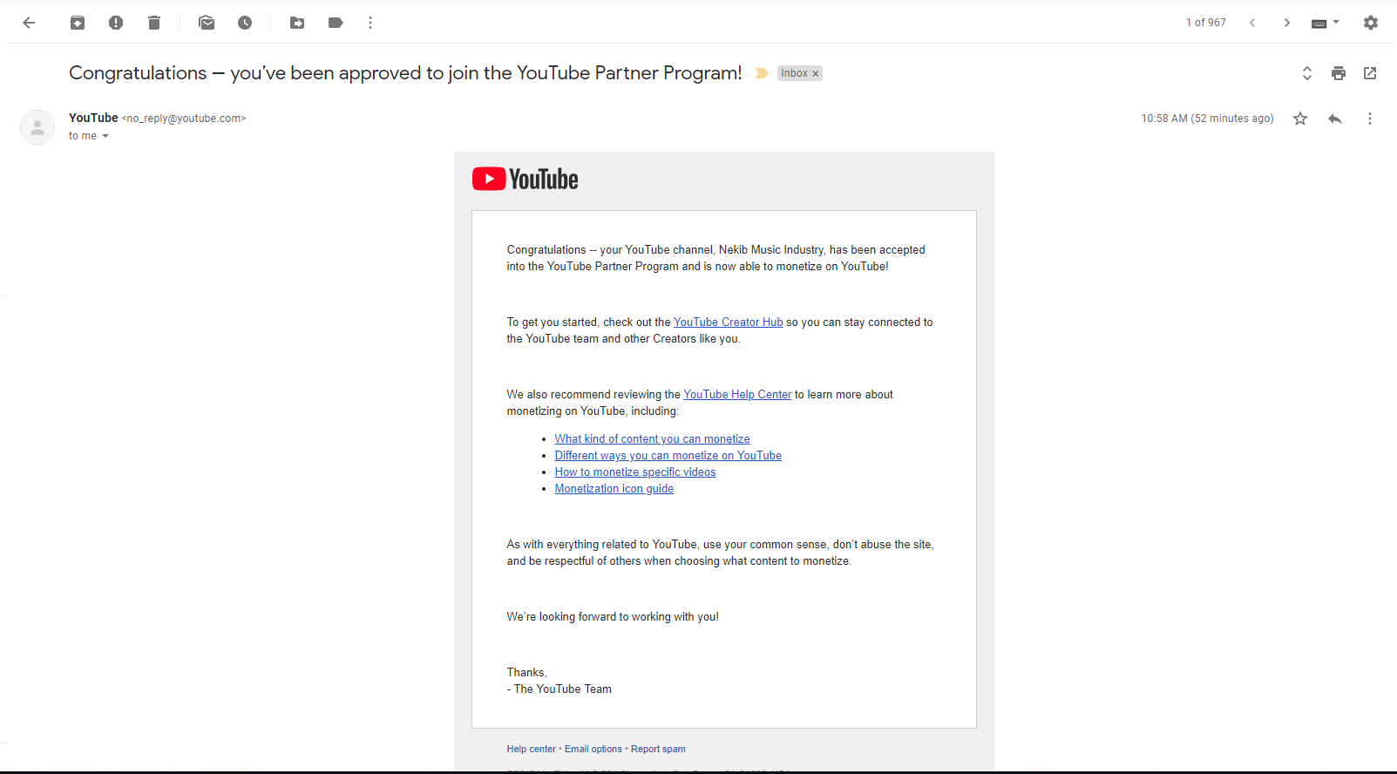Screen dimensions: 1397x774
Task: Open email in a new window
Action: [x=1370, y=73]
